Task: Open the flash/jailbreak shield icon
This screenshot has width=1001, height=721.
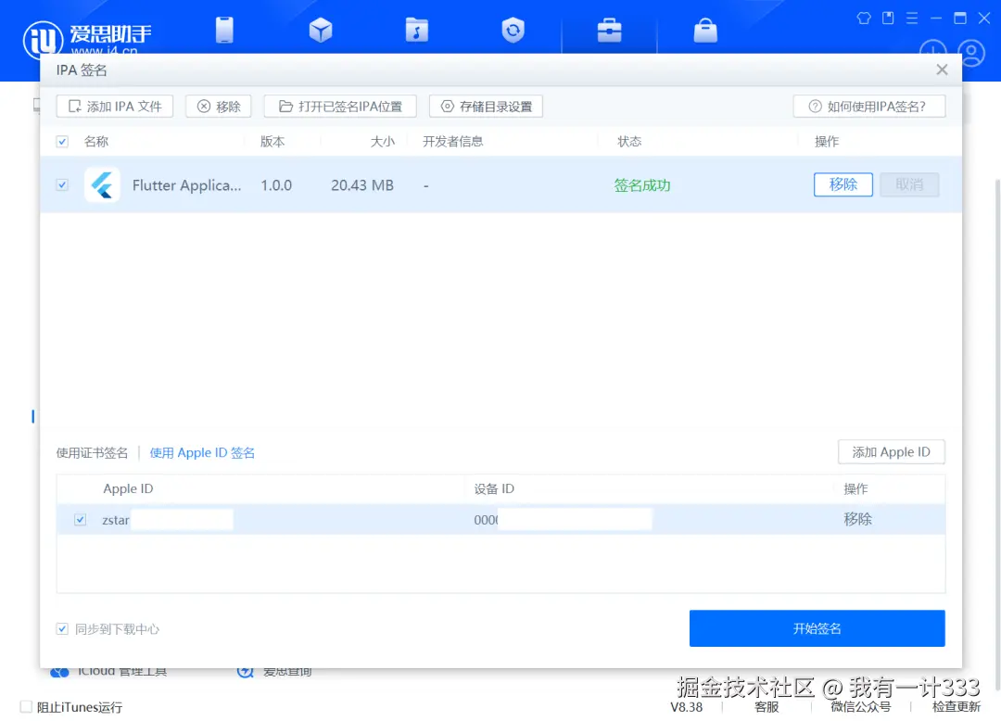Action: coord(513,30)
